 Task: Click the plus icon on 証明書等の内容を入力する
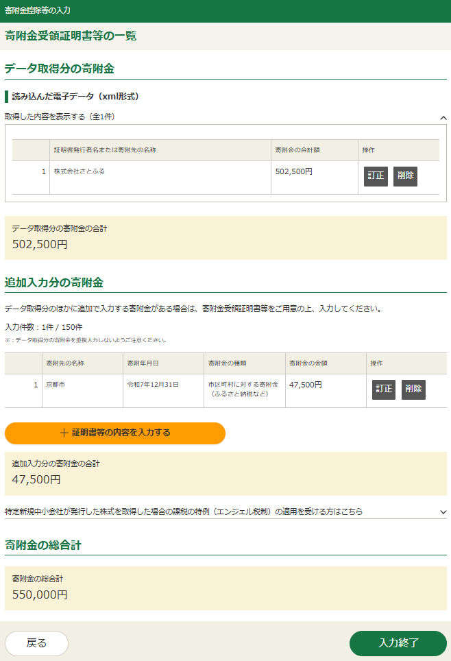point(64,433)
